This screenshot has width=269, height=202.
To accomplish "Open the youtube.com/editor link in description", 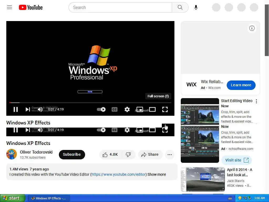I will point(118,174).
